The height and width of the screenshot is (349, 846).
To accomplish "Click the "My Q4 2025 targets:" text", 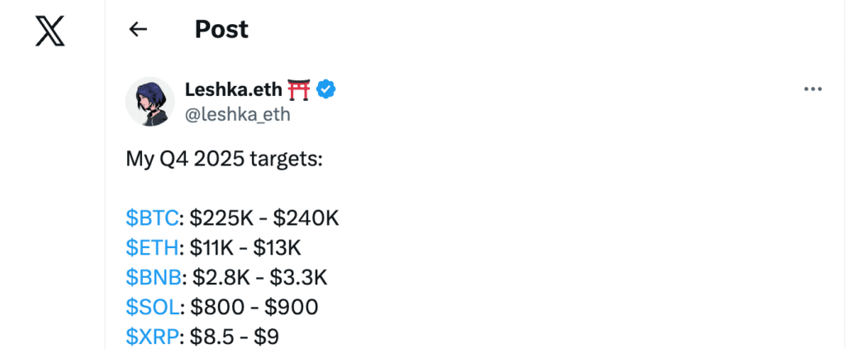I will (x=224, y=158).
